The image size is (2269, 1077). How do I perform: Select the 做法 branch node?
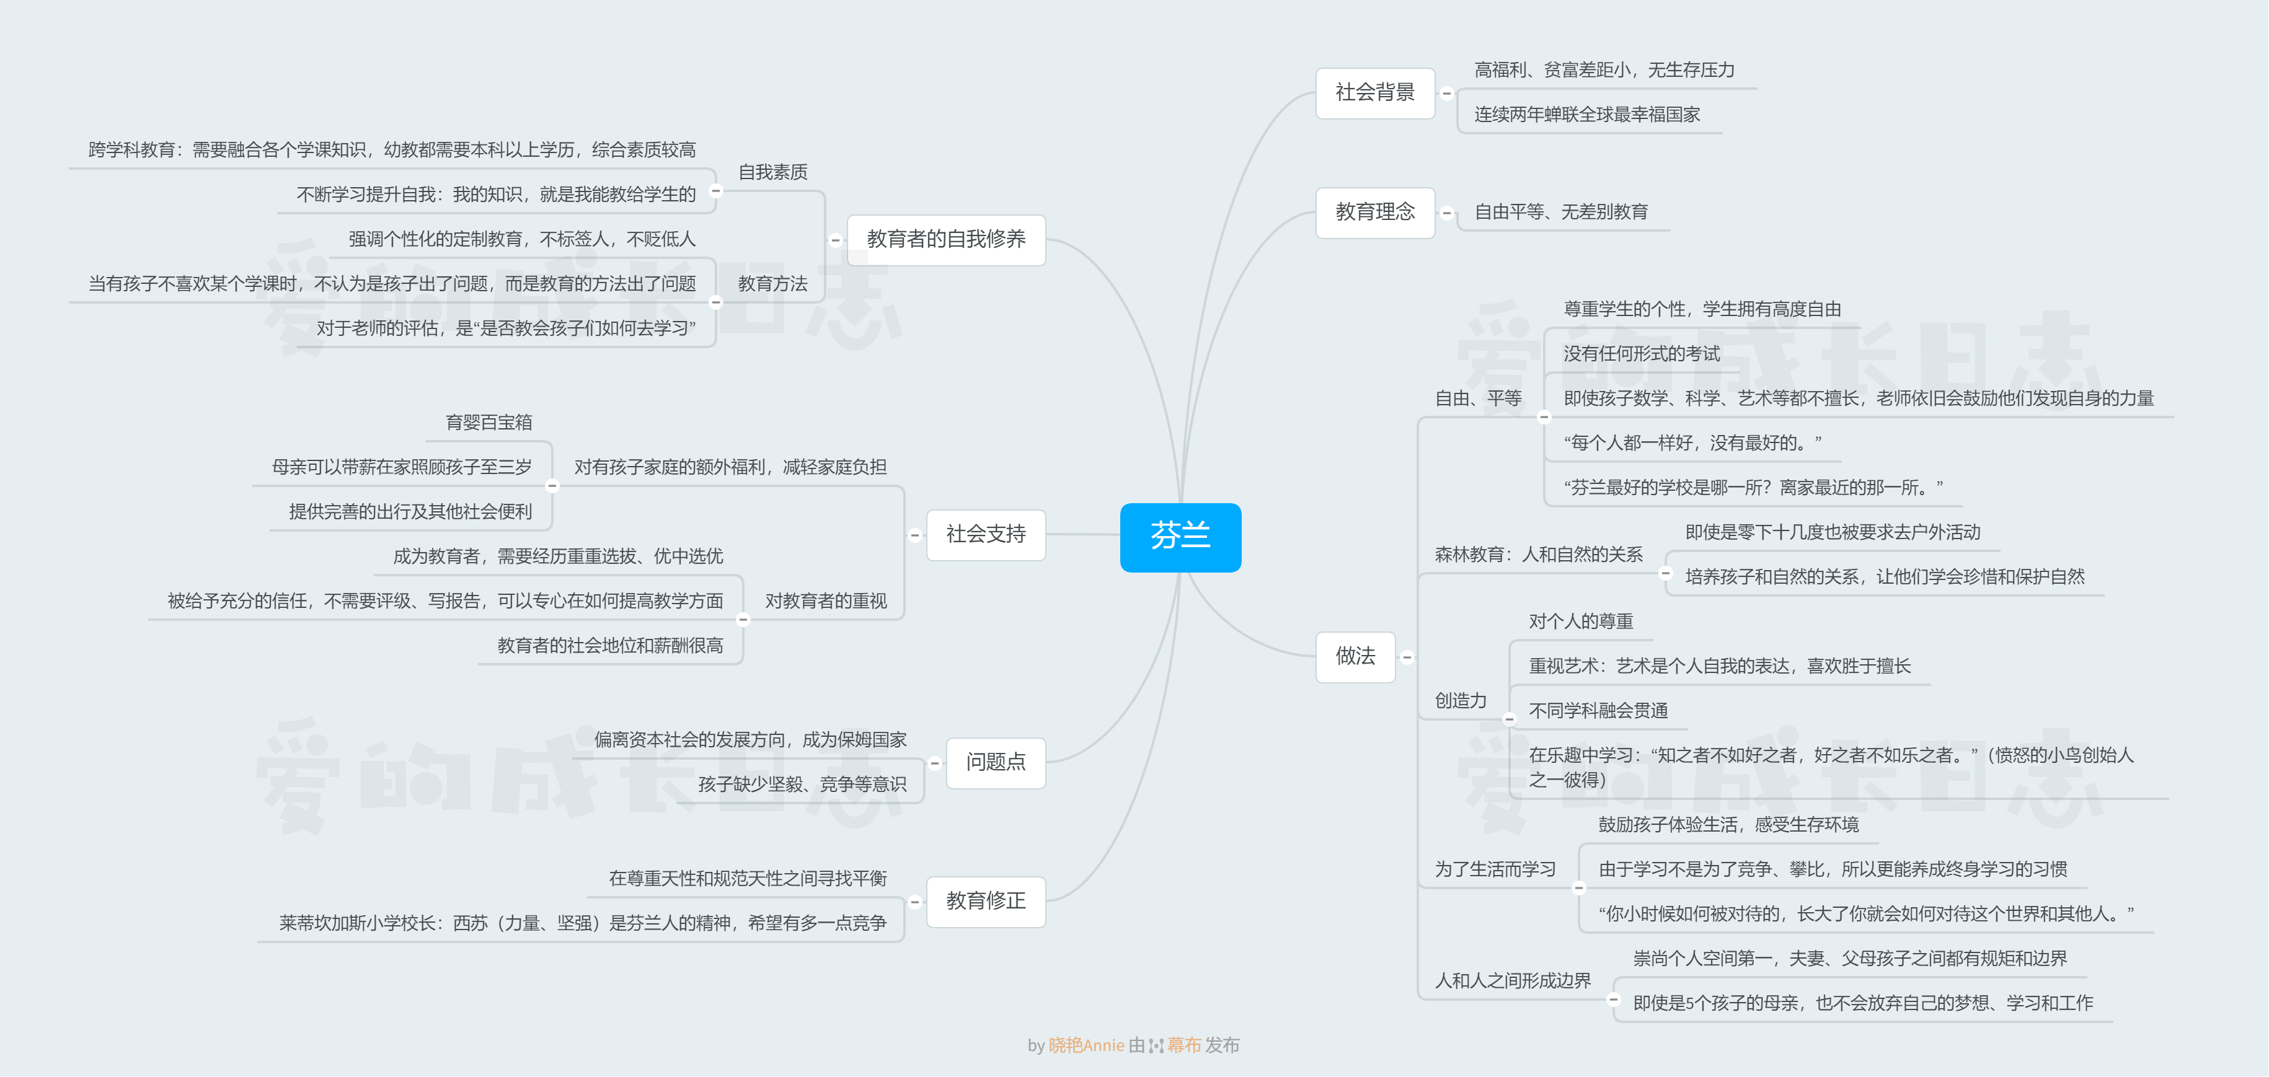point(1356,658)
